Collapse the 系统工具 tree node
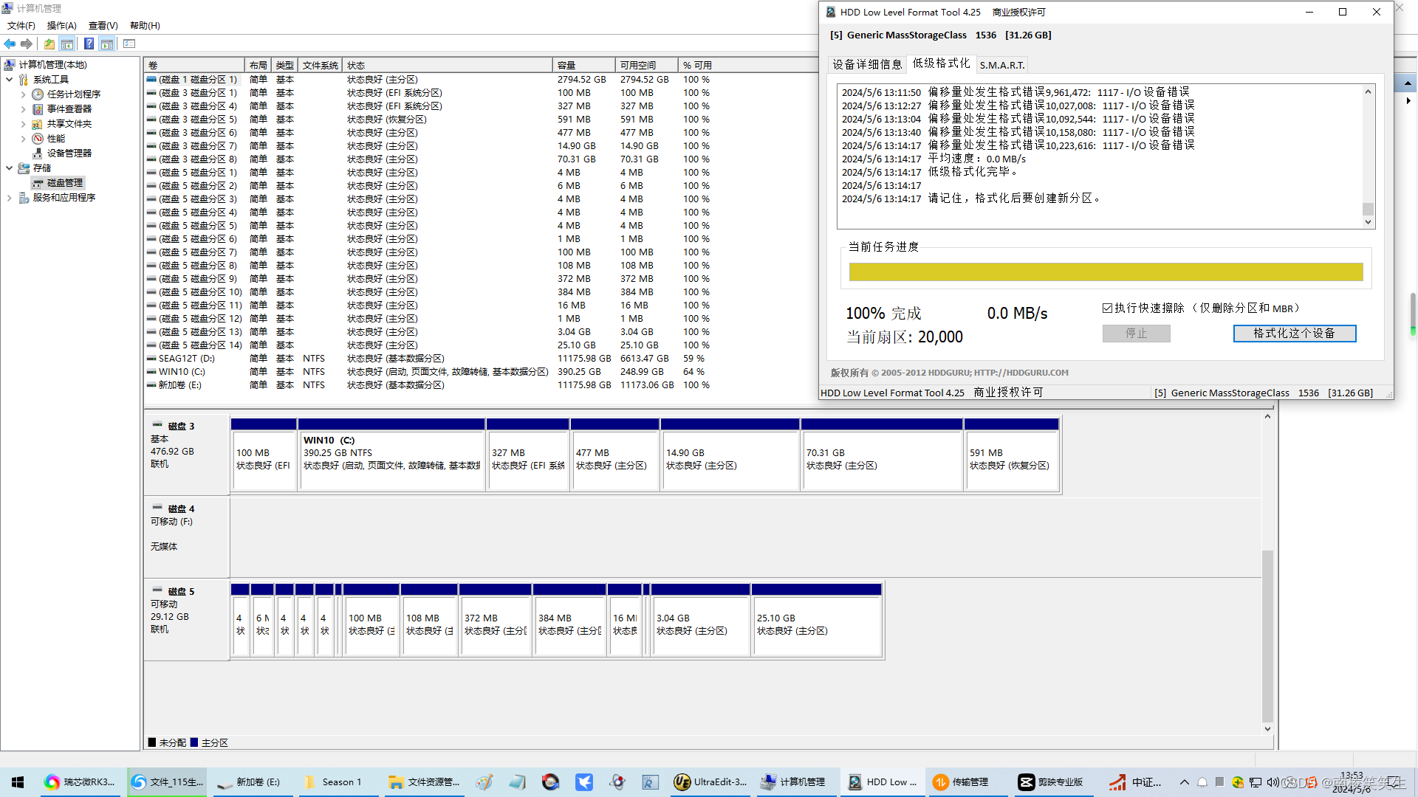The width and height of the screenshot is (1418, 797). [x=9, y=79]
